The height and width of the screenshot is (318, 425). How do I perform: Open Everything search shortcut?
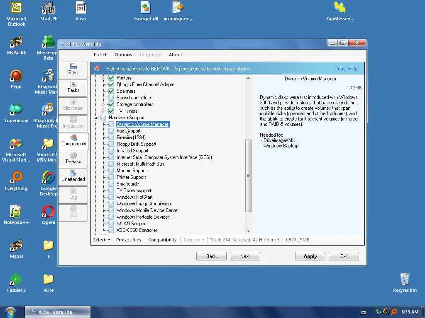point(16,181)
